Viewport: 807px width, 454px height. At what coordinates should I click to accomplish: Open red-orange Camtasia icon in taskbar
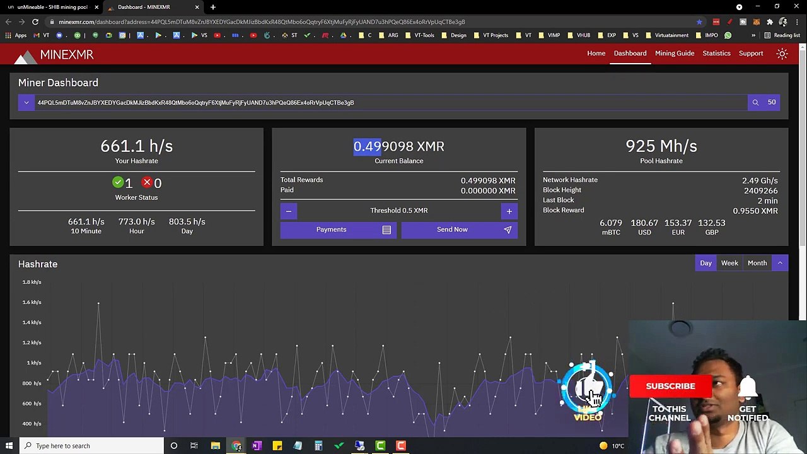(400, 446)
